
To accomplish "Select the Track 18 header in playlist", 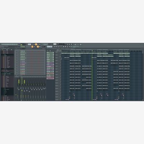I will [58, 100].
